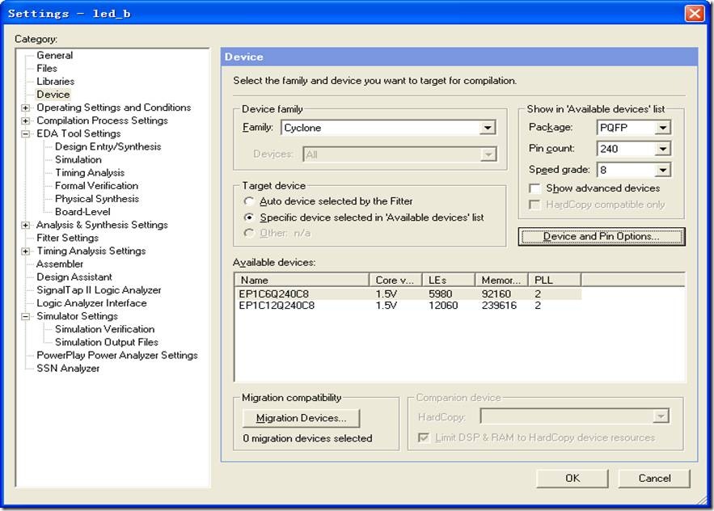Click the Device and Pin Options button
Image resolution: width=714 pixels, height=511 pixels.
601,236
